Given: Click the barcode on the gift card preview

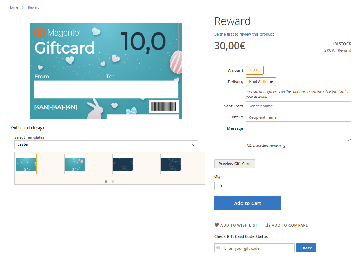Looking at the screenshot, I should [x=163, y=107].
